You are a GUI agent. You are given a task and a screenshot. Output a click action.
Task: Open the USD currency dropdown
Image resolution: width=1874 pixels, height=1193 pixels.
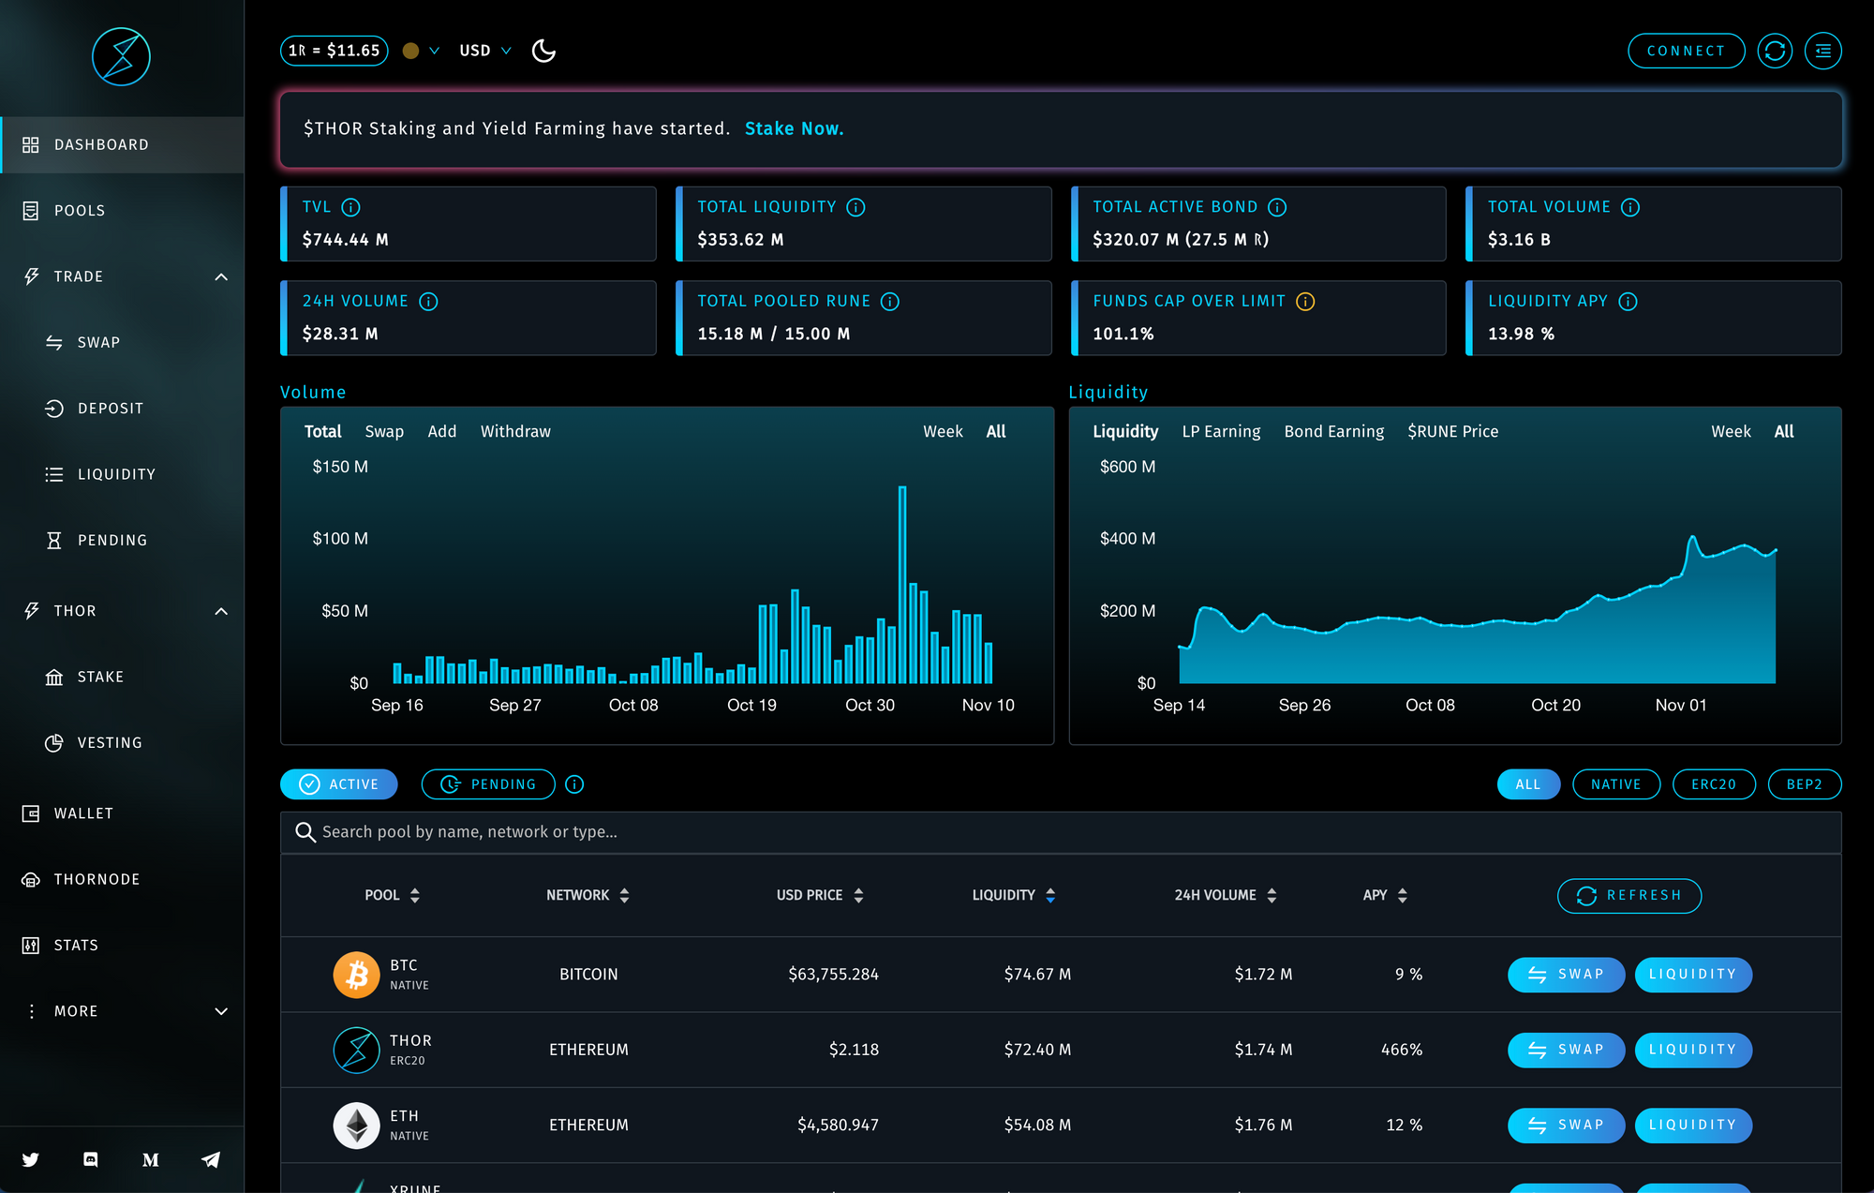tap(484, 51)
